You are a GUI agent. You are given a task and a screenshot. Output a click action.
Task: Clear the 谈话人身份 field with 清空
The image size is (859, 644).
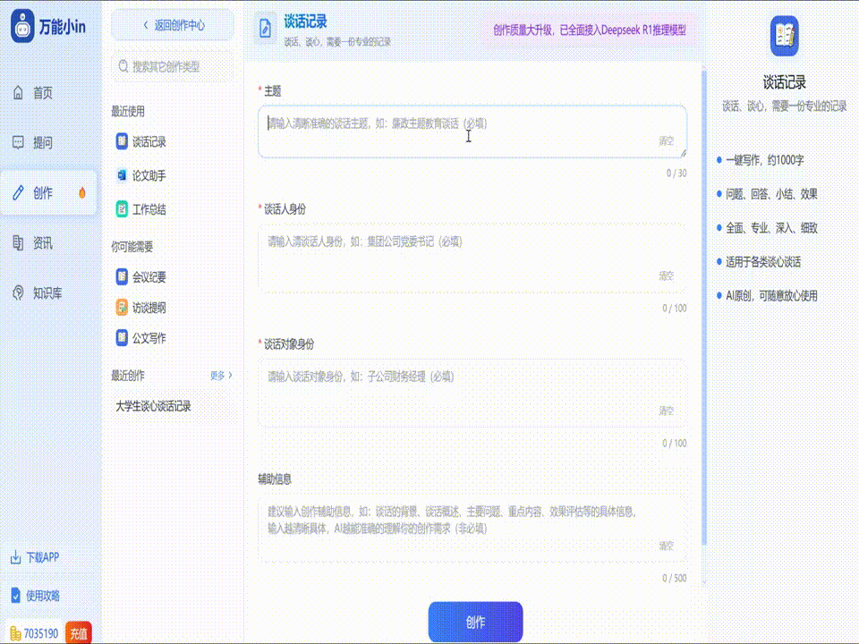pos(666,275)
